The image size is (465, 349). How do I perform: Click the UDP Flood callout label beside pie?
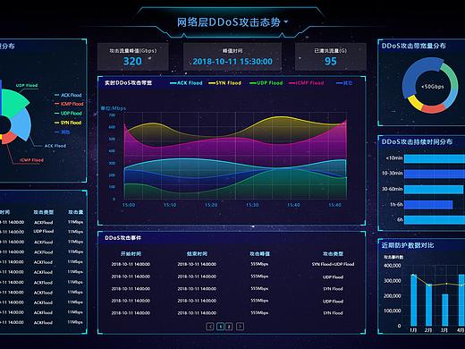click(27, 86)
